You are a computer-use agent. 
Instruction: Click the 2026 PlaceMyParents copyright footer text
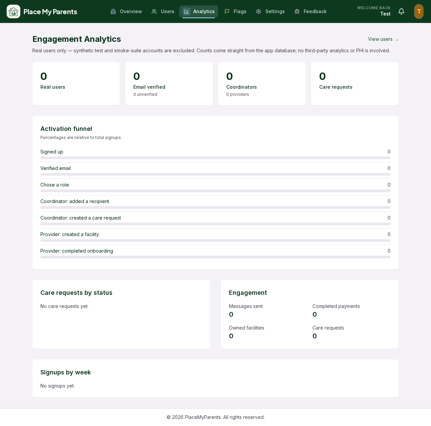point(215,417)
